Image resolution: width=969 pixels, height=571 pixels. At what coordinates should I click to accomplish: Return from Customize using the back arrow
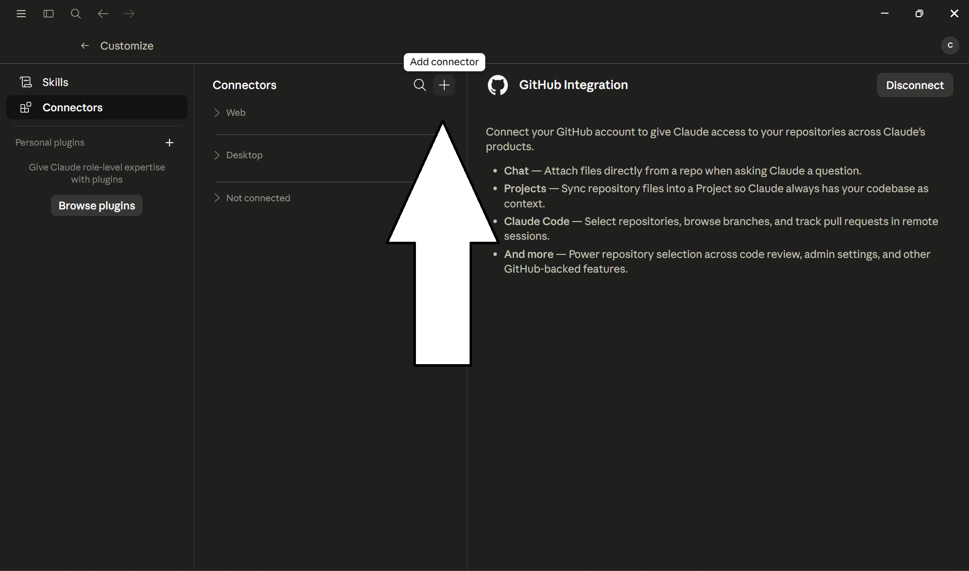[x=85, y=46]
